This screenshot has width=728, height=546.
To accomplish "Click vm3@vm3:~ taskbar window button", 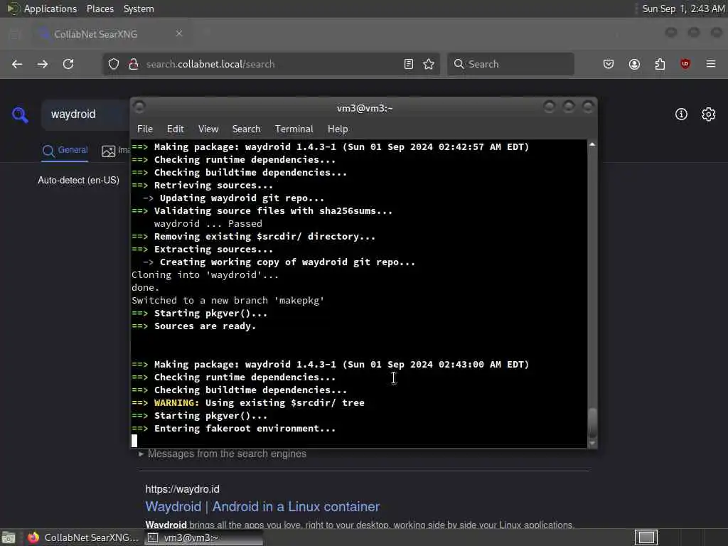I will (204, 537).
